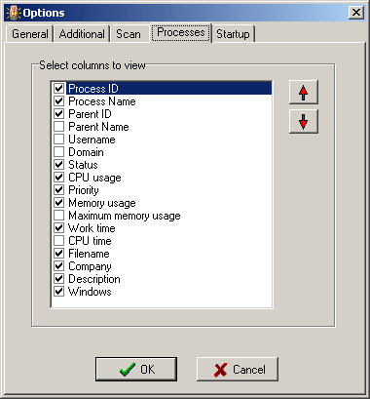Select the 'Status' list row text
This screenshot has width=370, height=399.
coord(83,165)
